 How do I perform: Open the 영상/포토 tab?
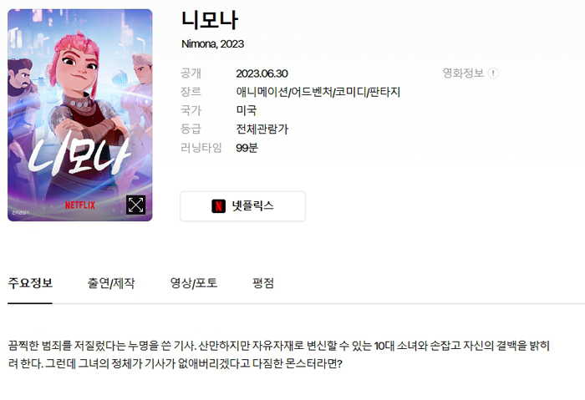[x=193, y=283]
